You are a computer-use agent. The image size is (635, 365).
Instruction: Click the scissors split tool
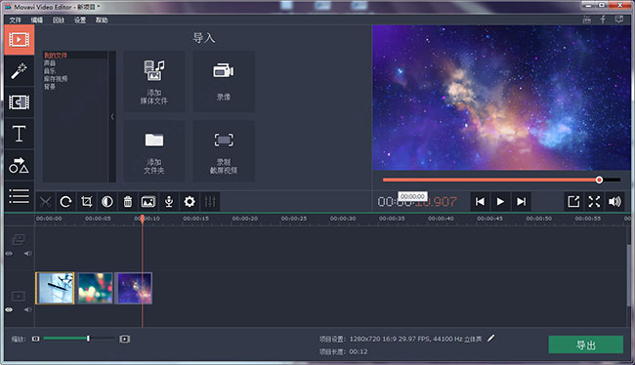(45, 201)
